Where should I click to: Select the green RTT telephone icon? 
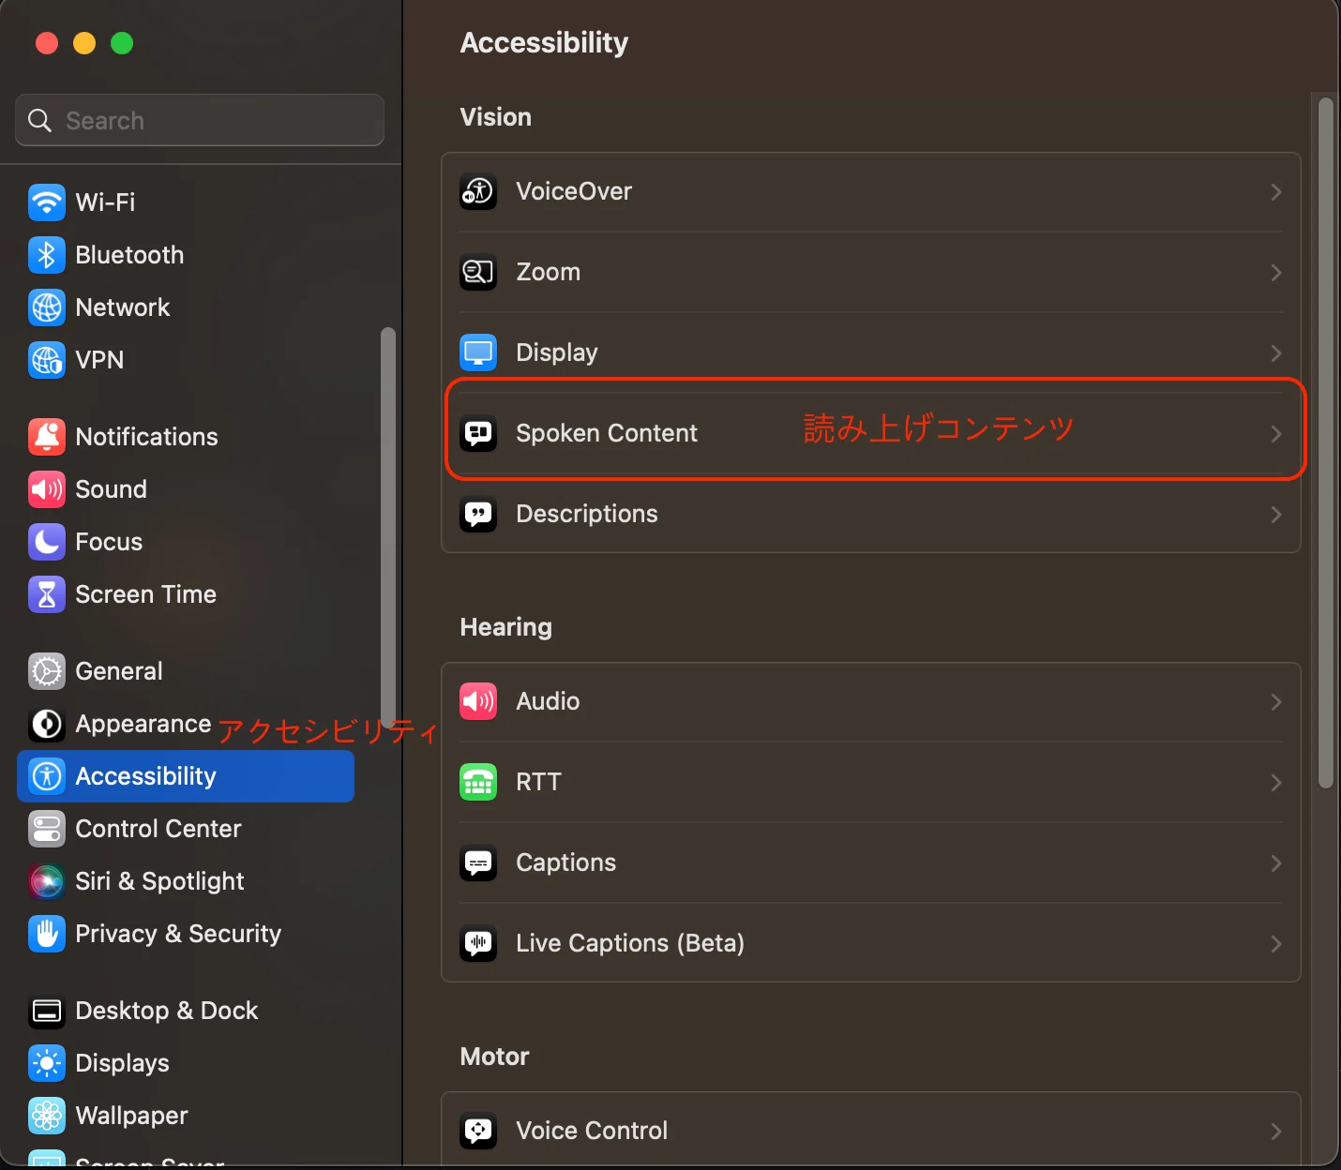pyautogui.click(x=478, y=782)
